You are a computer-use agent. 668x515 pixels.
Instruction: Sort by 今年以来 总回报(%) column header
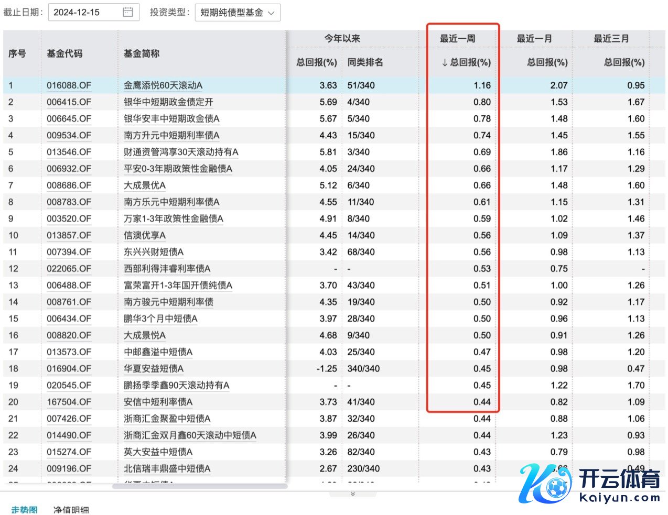point(316,62)
